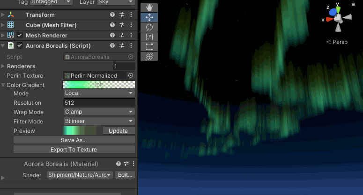Select the Scale tool
The image size is (363, 195).
[x=149, y=37]
